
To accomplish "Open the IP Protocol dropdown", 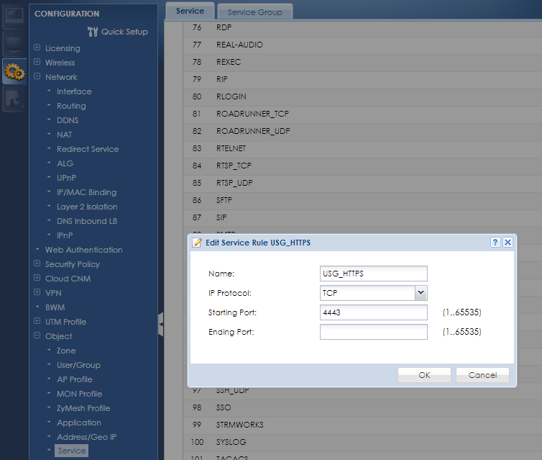I will [x=421, y=293].
